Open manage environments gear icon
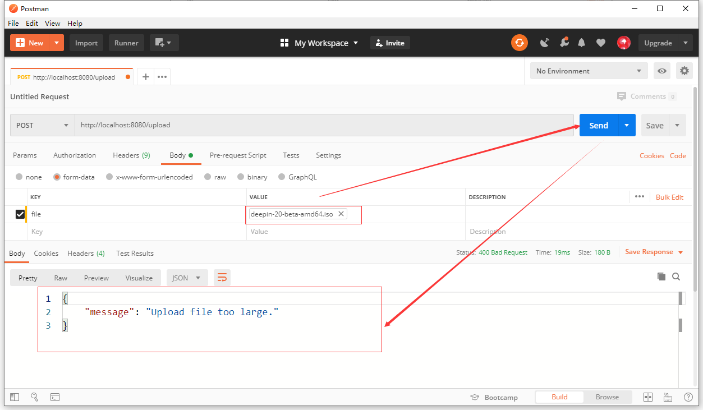703x410 pixels. (684, 71)
